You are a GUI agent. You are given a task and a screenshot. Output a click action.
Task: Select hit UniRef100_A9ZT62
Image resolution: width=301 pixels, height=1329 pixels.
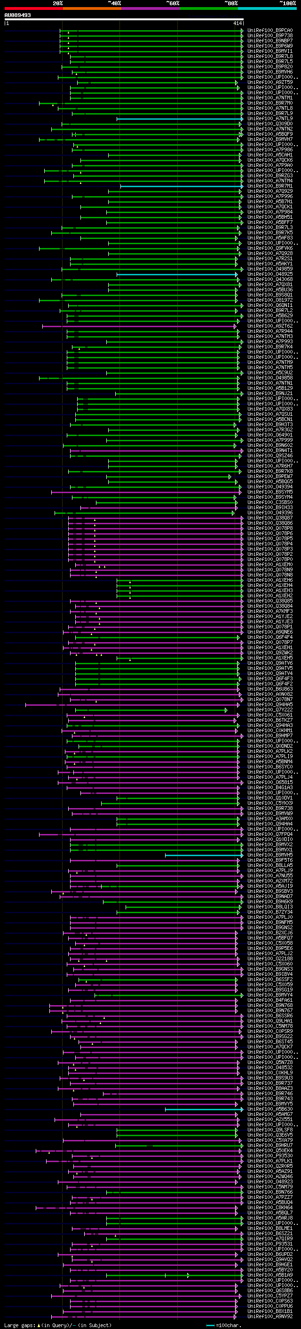(269, 326)
